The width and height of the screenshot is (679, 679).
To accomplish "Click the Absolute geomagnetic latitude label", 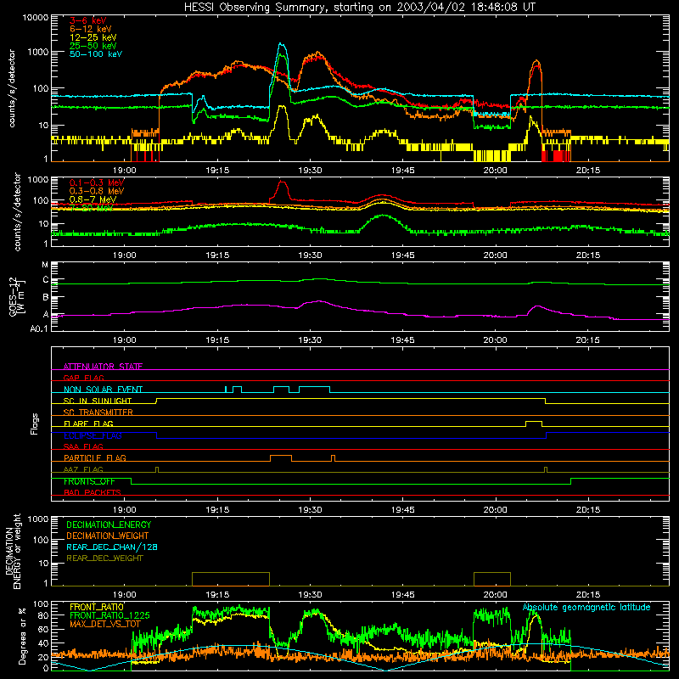I will click(586, 608).
